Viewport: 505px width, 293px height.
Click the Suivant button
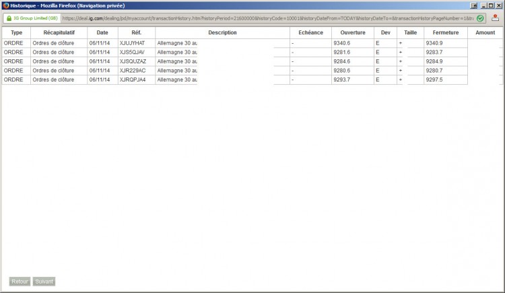click(x=44, y=282)
